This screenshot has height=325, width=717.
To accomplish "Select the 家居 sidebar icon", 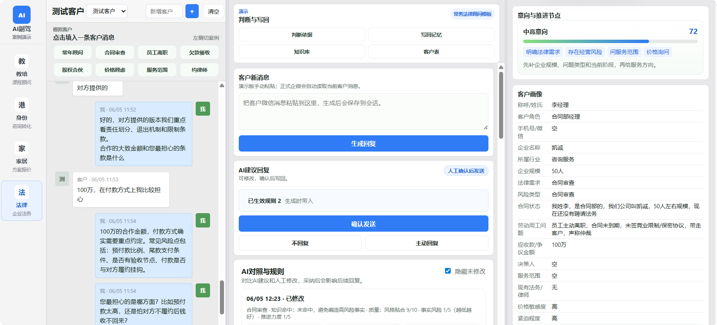I will point(22,149).
